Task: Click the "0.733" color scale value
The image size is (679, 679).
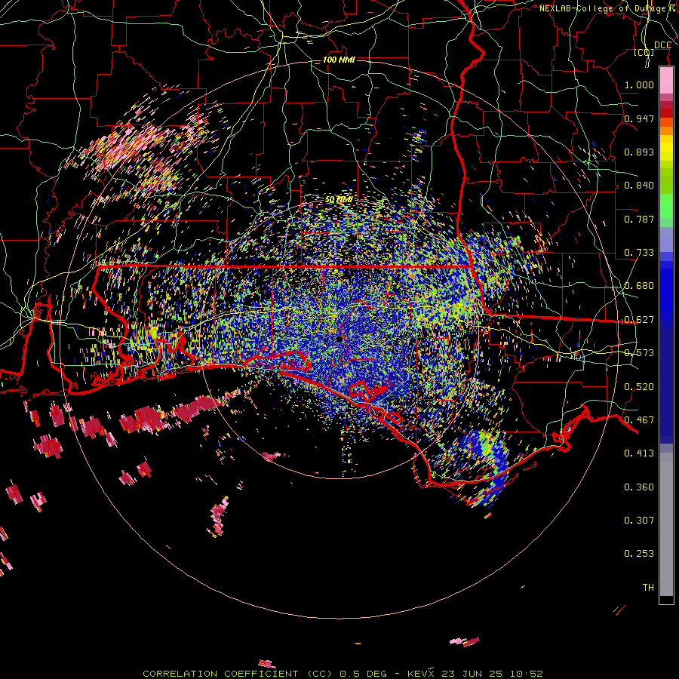Action: 639,253
